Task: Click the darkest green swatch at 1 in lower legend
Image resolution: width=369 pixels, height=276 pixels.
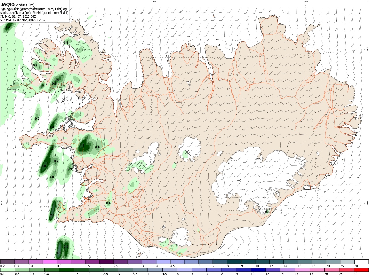Action: 66,270
